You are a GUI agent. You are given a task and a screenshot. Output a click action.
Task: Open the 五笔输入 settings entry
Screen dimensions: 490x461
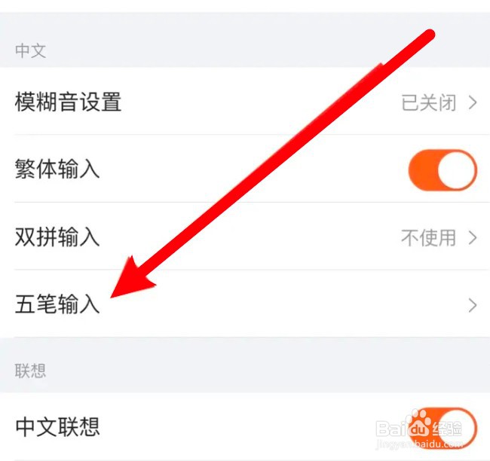(245, 304)
